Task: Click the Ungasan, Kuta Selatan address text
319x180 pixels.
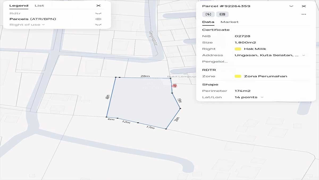Action: [x=267, y=55]
